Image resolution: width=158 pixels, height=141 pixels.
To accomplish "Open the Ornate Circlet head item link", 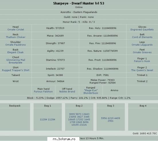I will tap(15, 30).
